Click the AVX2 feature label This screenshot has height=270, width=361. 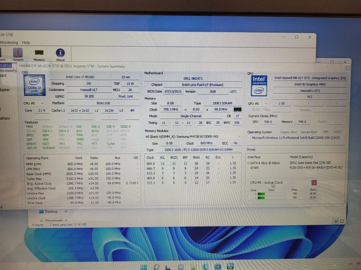pyautogui.click(x=95, y=131)
